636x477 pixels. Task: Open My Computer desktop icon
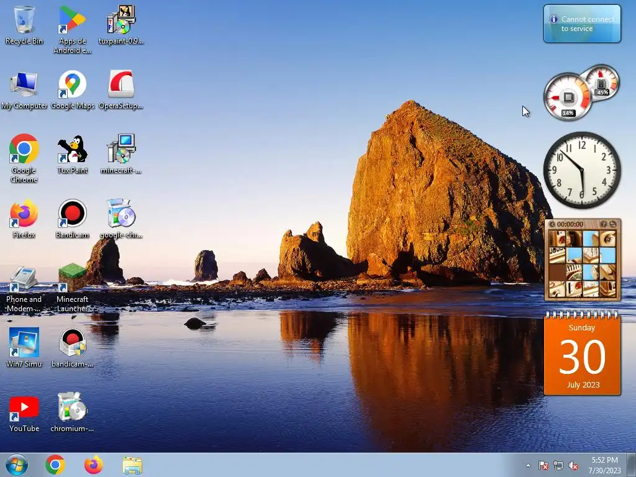24,90
